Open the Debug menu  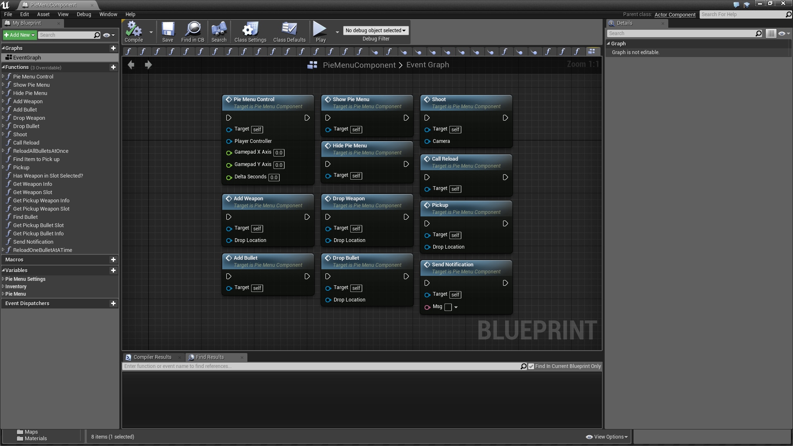coord(84,14)
